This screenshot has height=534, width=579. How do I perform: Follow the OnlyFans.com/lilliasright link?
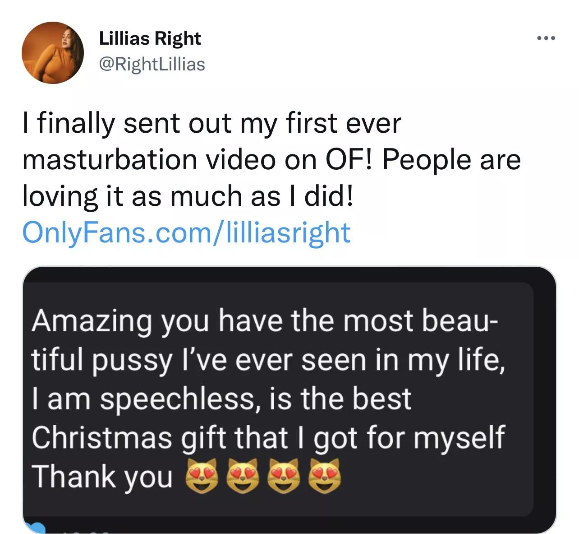tap(186, 233)
